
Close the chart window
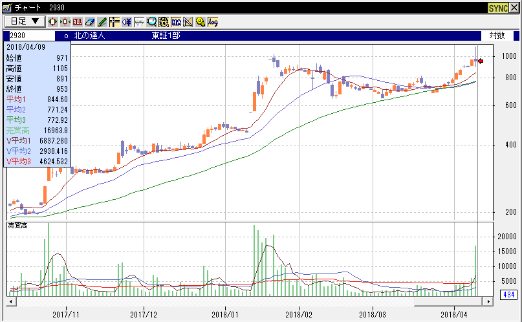click(515, 7)
